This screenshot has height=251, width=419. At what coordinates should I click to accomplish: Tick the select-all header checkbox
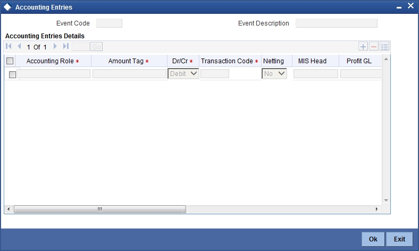10,61
